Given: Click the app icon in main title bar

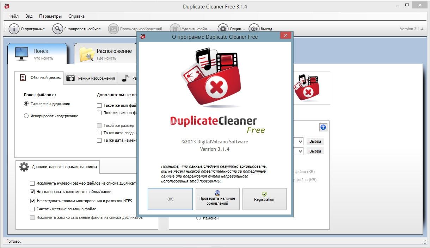Looking at the screenshot, I should point(6,6).
